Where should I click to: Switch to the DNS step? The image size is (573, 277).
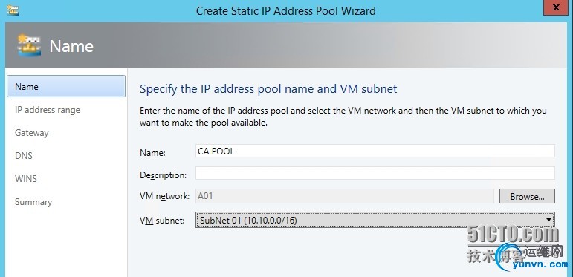[23, 156]
